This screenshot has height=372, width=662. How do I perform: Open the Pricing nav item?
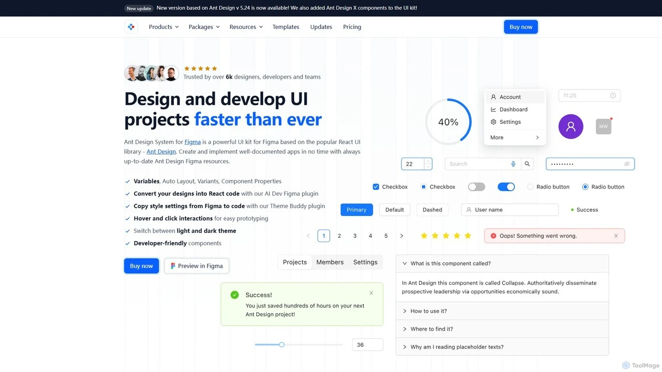(x=352, y=27)
